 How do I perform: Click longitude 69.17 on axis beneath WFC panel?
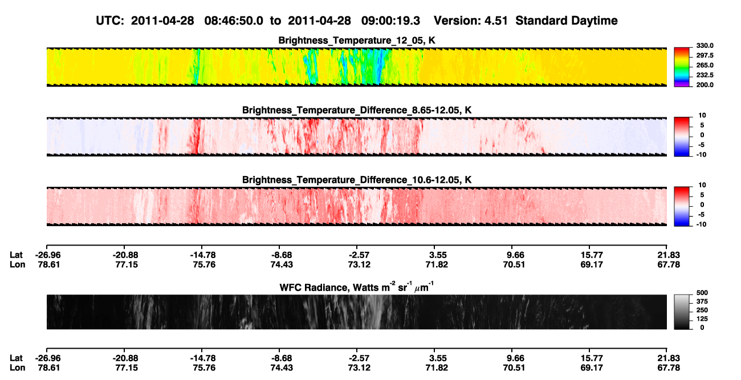tap(591, 367)
